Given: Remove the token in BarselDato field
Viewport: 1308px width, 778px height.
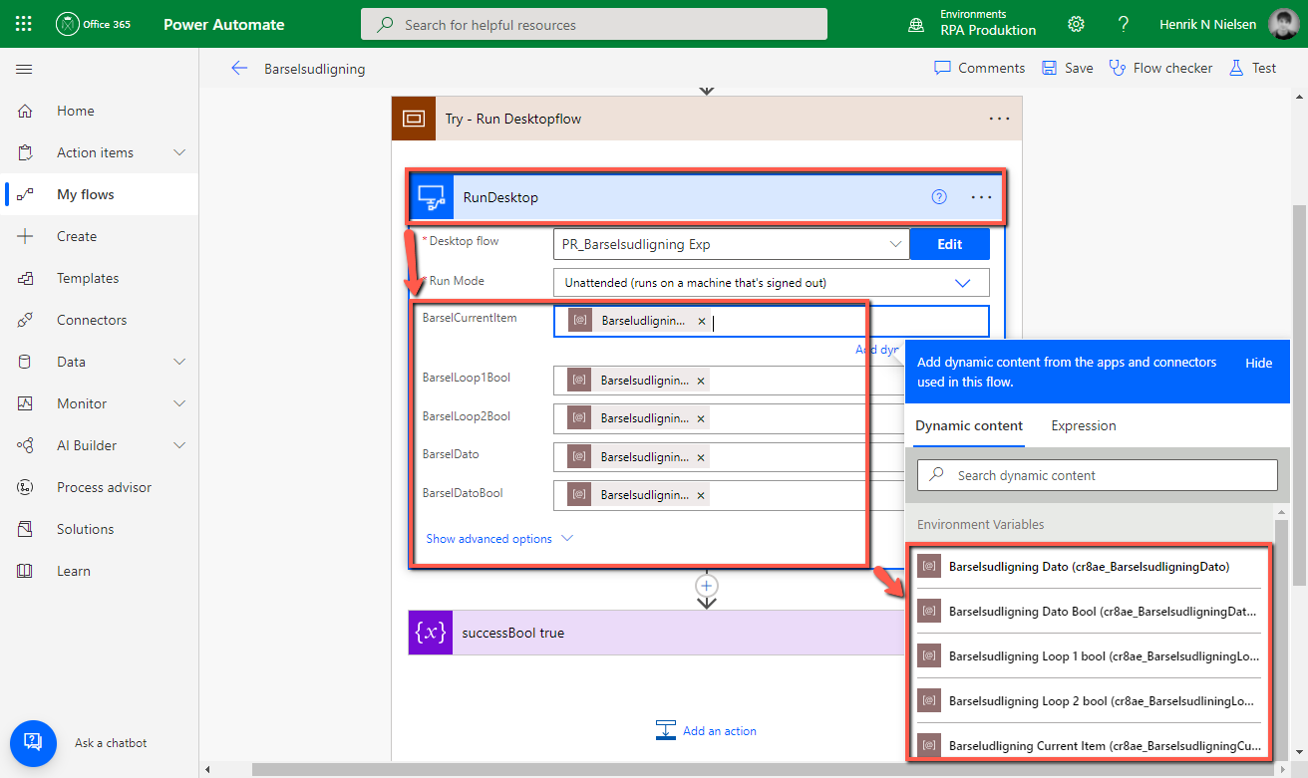Looking at the screenshot, I should 701,456.
